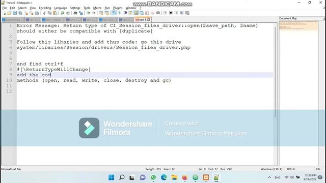This screenshot has height=183, width=326.
Task: Click the '#[\ReturnTypeWillChange]' line
Action: pos(53,69)
